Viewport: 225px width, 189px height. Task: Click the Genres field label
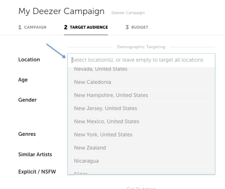coord(27,134)
